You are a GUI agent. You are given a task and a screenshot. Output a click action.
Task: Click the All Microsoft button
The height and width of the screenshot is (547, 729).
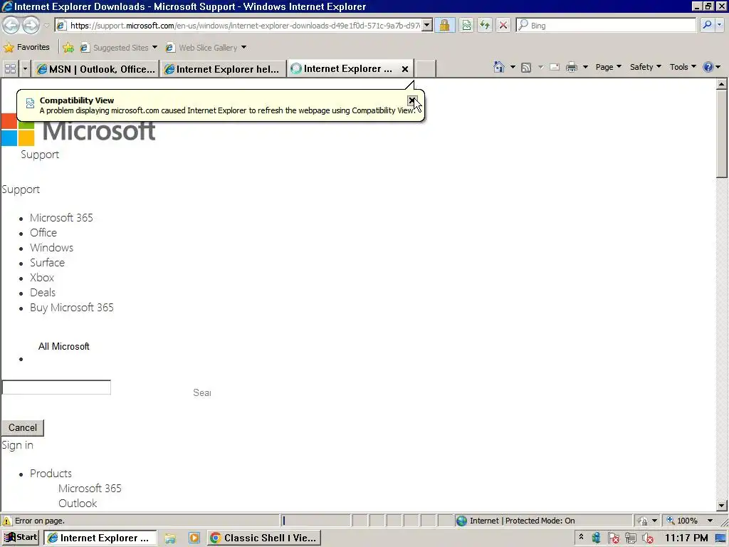tap(63, 347)
